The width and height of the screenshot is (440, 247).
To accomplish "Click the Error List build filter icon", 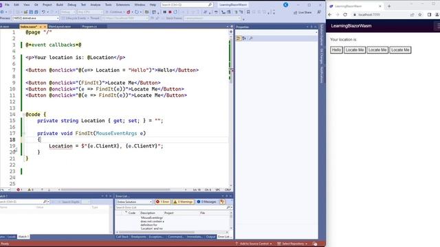I will tap(222, 202).
